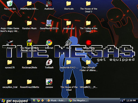The width and height of the screenshot is (138, 103).
Task: Click the network connection tray icon
Action: (123, 100)
